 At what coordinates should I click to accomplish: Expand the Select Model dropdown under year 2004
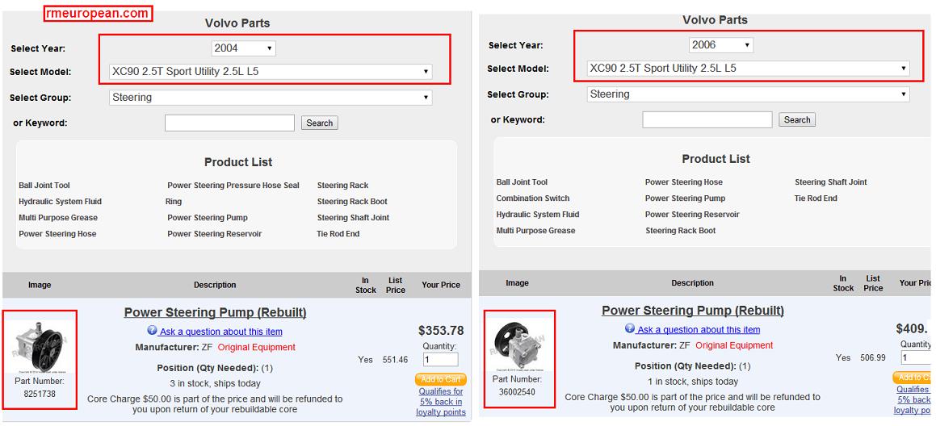click(x=270, y=72)
